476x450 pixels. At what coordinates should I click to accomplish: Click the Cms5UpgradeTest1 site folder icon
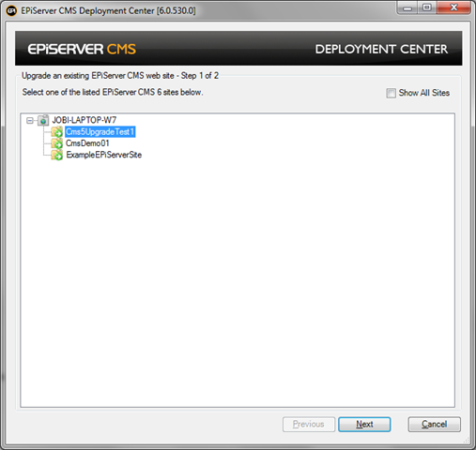(57, 132)
